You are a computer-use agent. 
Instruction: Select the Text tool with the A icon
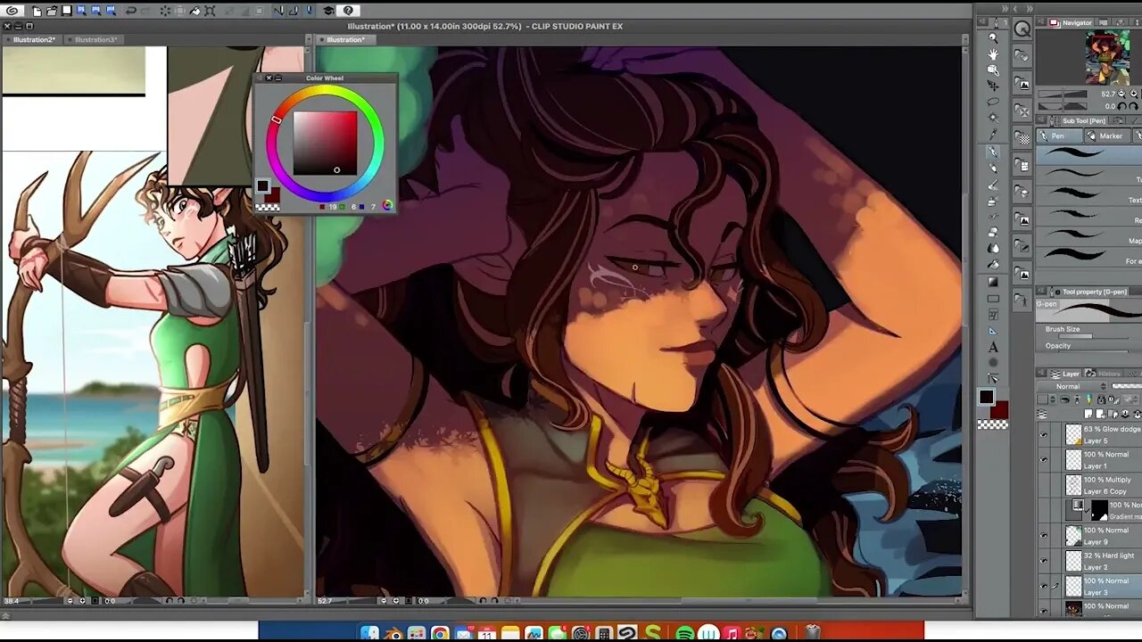pyautogui.click(x=993, y=349)
